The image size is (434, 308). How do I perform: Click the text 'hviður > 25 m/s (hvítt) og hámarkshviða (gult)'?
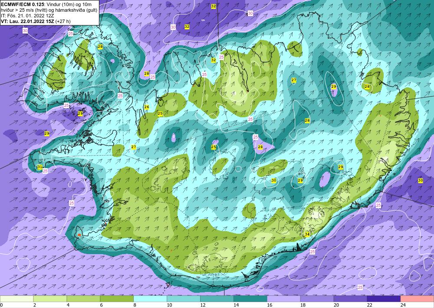click(49, 10)
